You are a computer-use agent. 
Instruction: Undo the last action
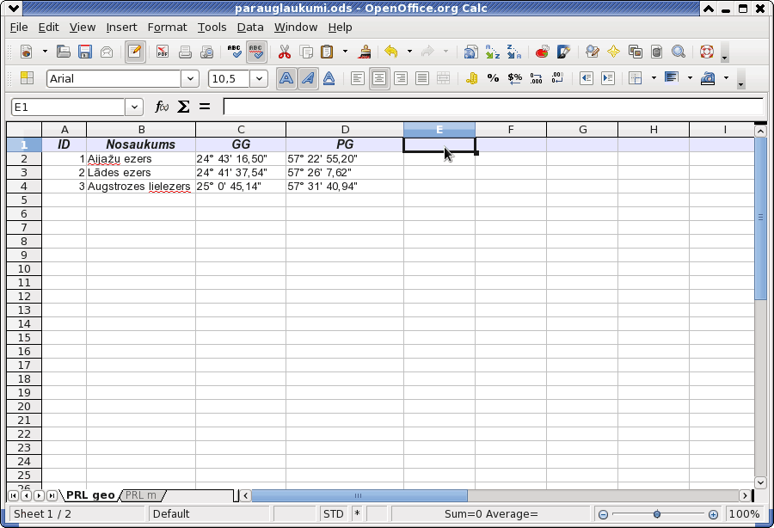pos(391,52)
